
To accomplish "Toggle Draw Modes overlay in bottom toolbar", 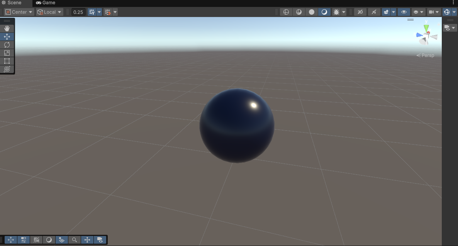I will point(49,240).
